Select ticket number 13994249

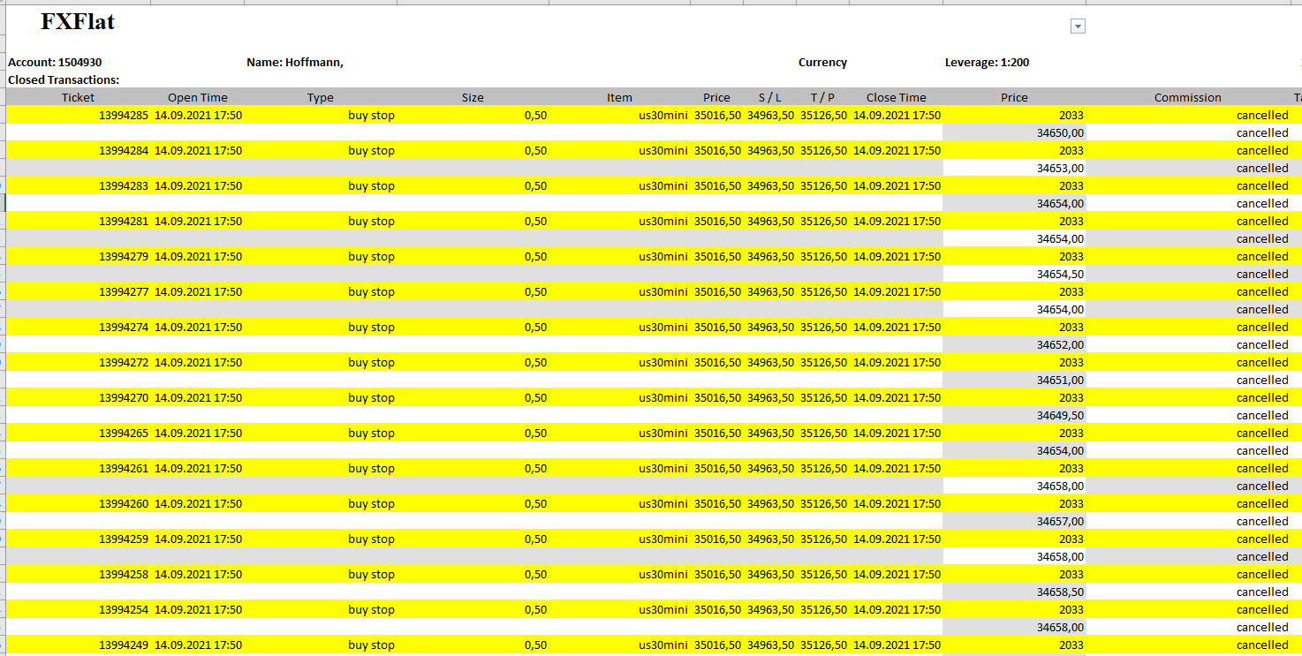tap(124, 645)
